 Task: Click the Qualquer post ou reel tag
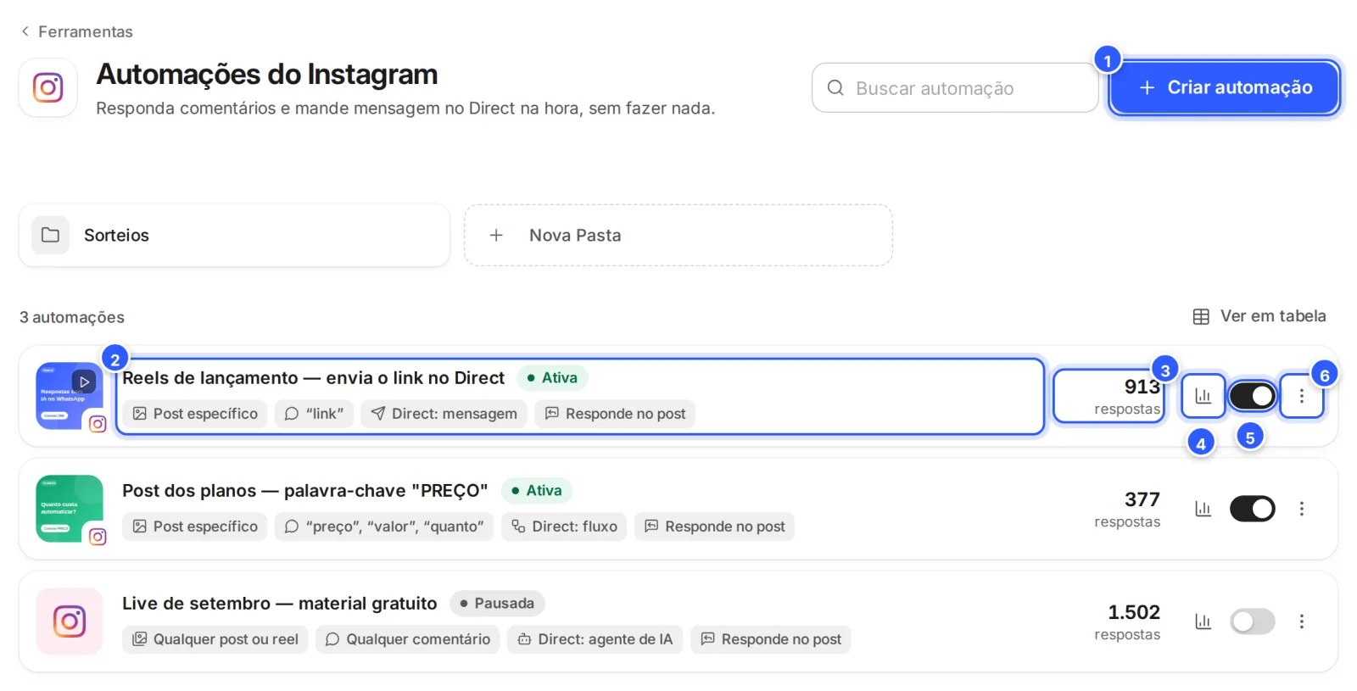point(215,639)
